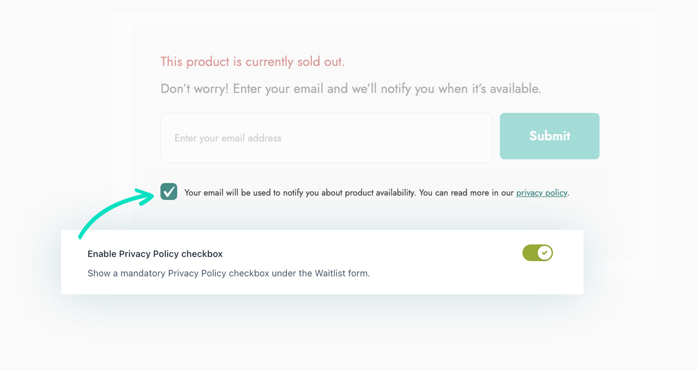Open the privacy policy link
Screen dimensions: 697x371
542,192
